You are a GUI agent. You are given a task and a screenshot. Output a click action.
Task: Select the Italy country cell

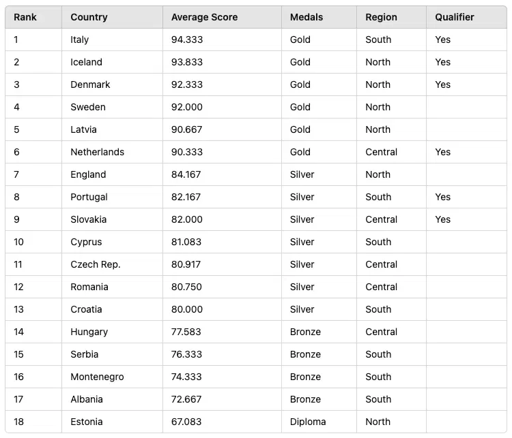tap(80, 40)
